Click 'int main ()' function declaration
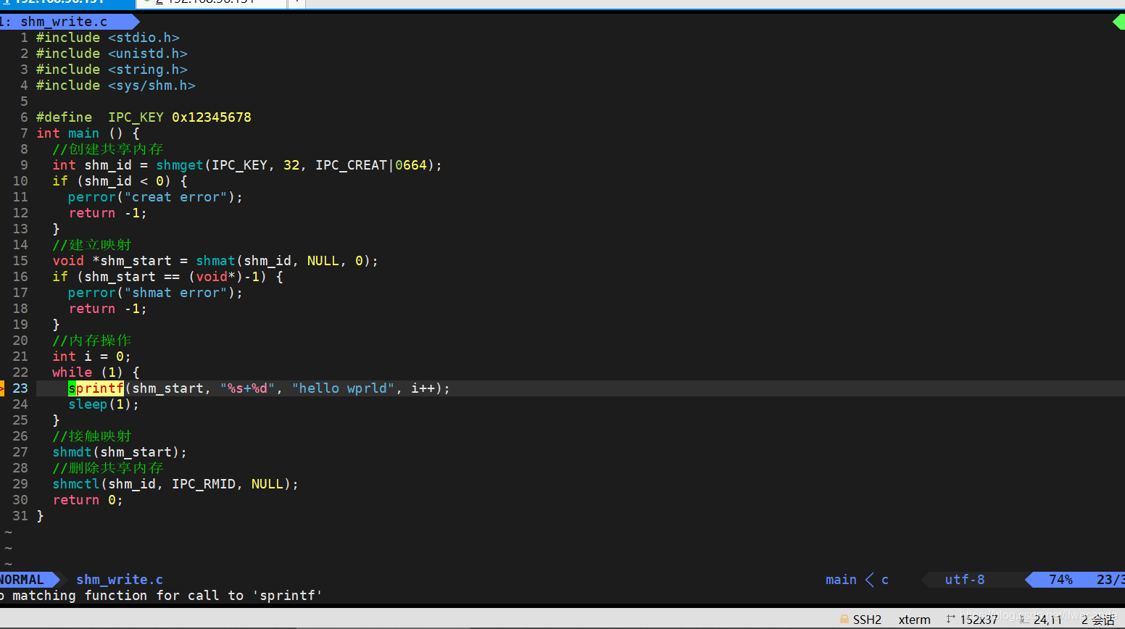1125x629 pixels. click(80, 133)
